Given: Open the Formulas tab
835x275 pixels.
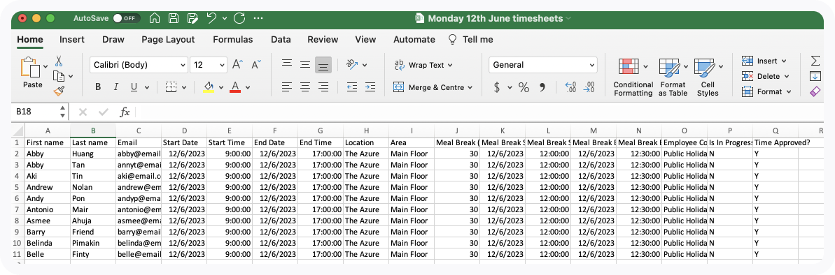Looking at the screenshot, I should point(232,39).
